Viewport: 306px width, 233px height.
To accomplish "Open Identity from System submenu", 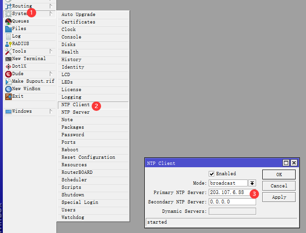I will coord(93,67).
